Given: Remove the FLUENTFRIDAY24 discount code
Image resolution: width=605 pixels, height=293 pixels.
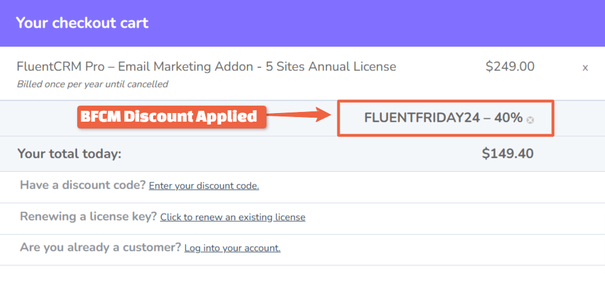Looking at the screenshot, I should pos(530,120).
